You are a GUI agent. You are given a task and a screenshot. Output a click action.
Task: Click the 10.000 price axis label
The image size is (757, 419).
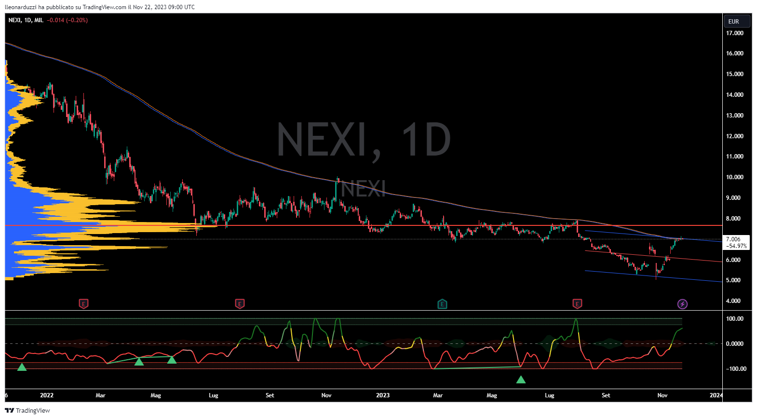pos(735,177)
